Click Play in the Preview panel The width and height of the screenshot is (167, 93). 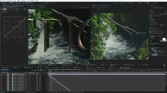pos(158,8)
